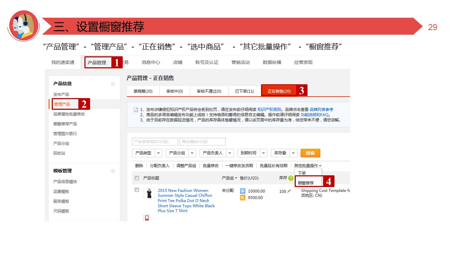Click the 未分配 product group cell
Image resolution: width=454 pixels, height=255 pixels.
228,191
